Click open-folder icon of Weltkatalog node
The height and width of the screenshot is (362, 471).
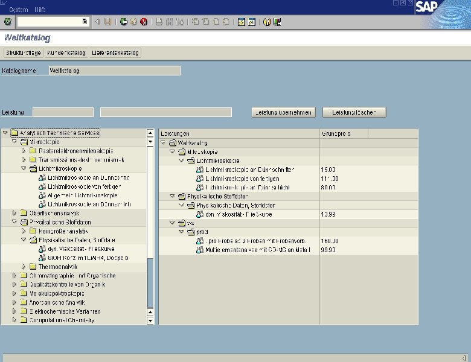pos(173,143)
